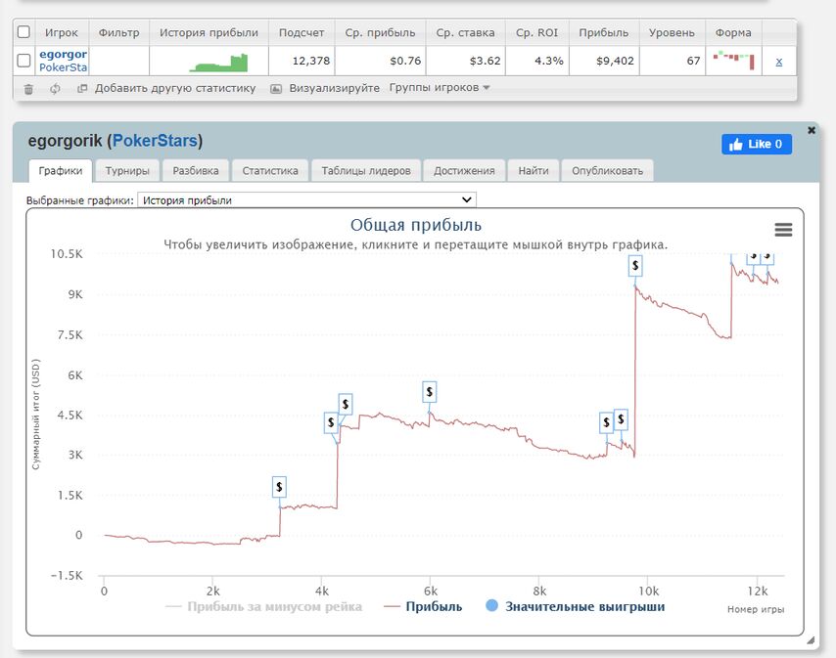
Task: Open the Выбранные графики dropdown
Action: coord(306,200)
